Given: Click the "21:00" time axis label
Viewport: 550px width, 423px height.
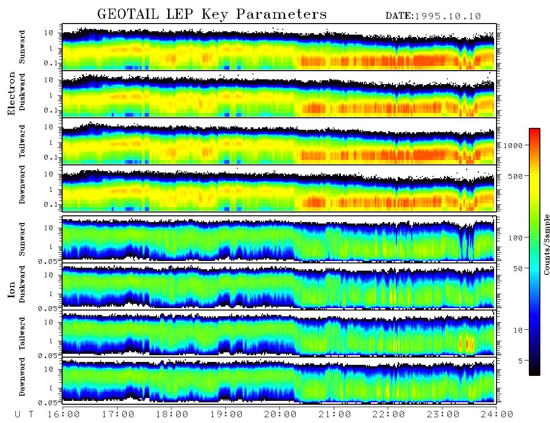Looking at the screenshot, I should click(x=335, y=414).
